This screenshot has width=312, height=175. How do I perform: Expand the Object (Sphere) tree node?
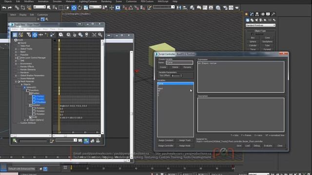pyautogui.click(x=25, y=120)
